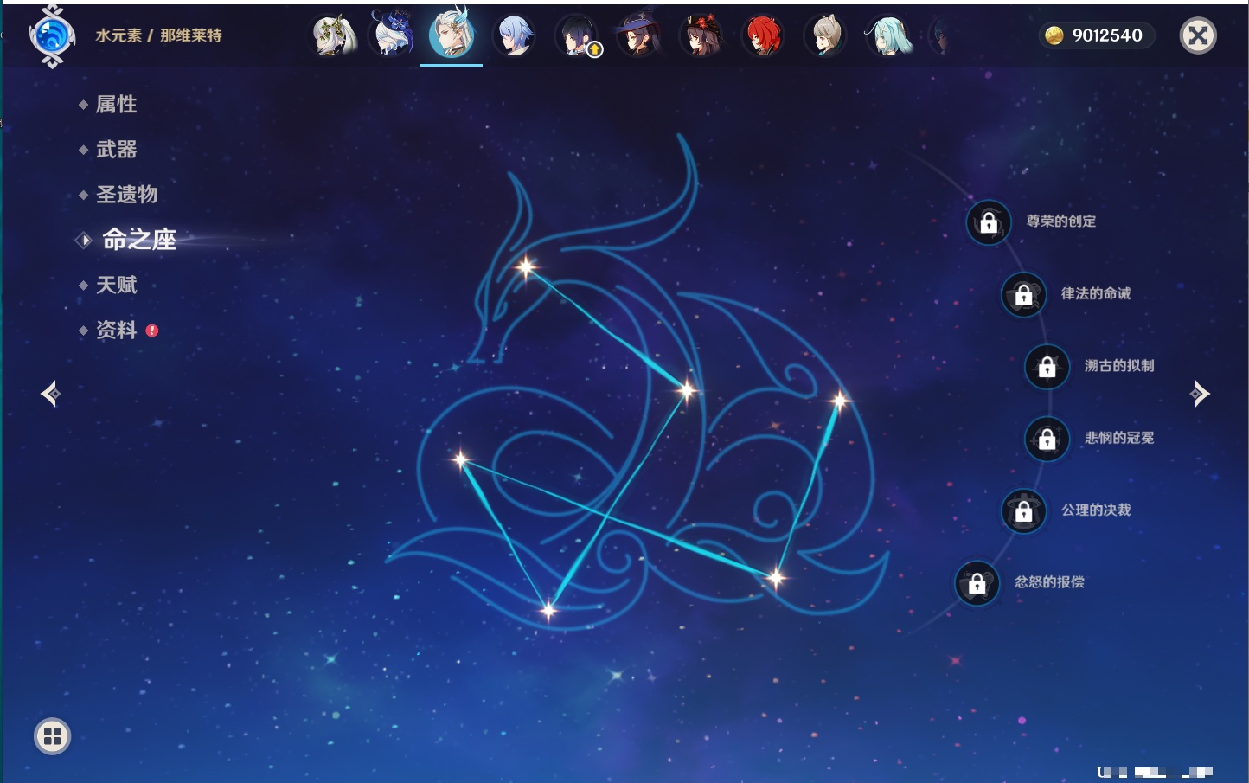Select Hu Tao's avatar with red flowers

(x=701, y=36)
